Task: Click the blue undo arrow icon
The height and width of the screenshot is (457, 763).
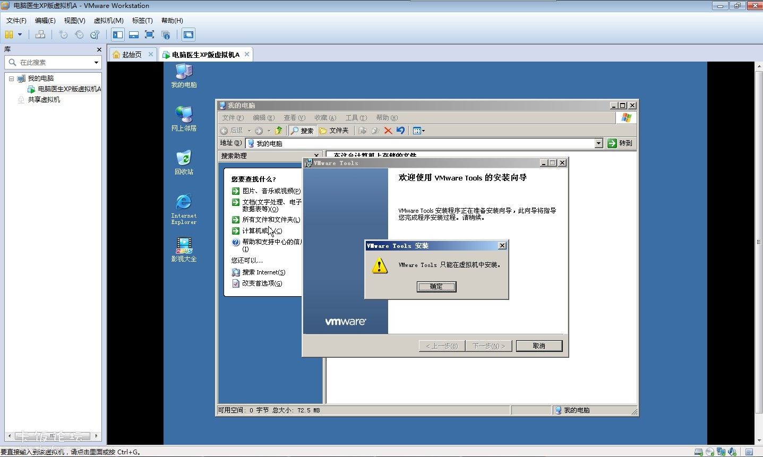Action: [401, 131]
